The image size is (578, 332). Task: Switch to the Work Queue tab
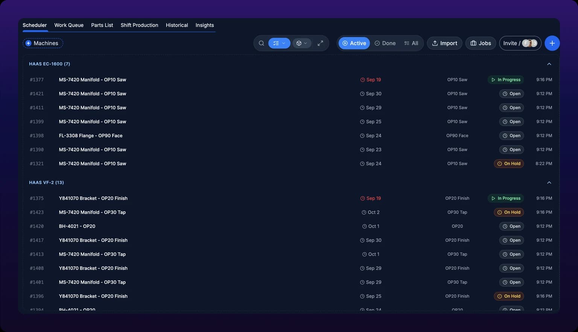tap(69, 25)
